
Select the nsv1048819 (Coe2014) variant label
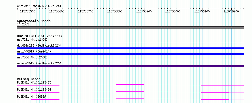pos(34,51)
